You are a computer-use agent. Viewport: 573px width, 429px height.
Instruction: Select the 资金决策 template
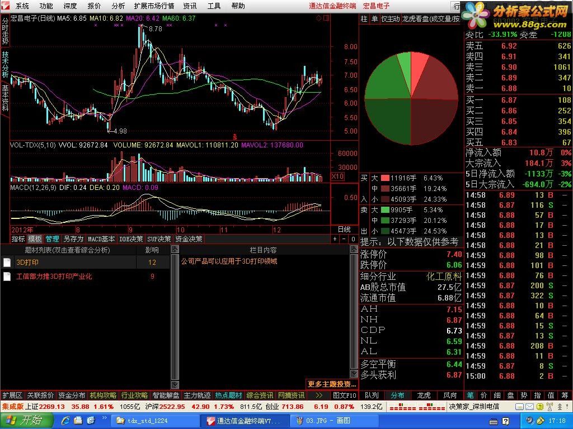tap(189, 239)
